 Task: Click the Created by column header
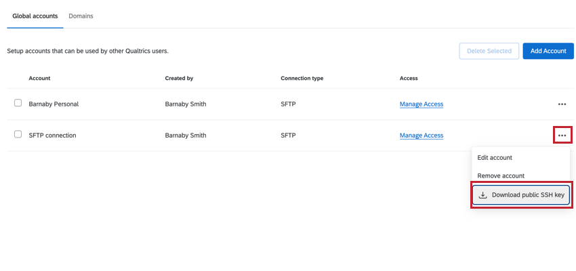[x=179, y=79]
